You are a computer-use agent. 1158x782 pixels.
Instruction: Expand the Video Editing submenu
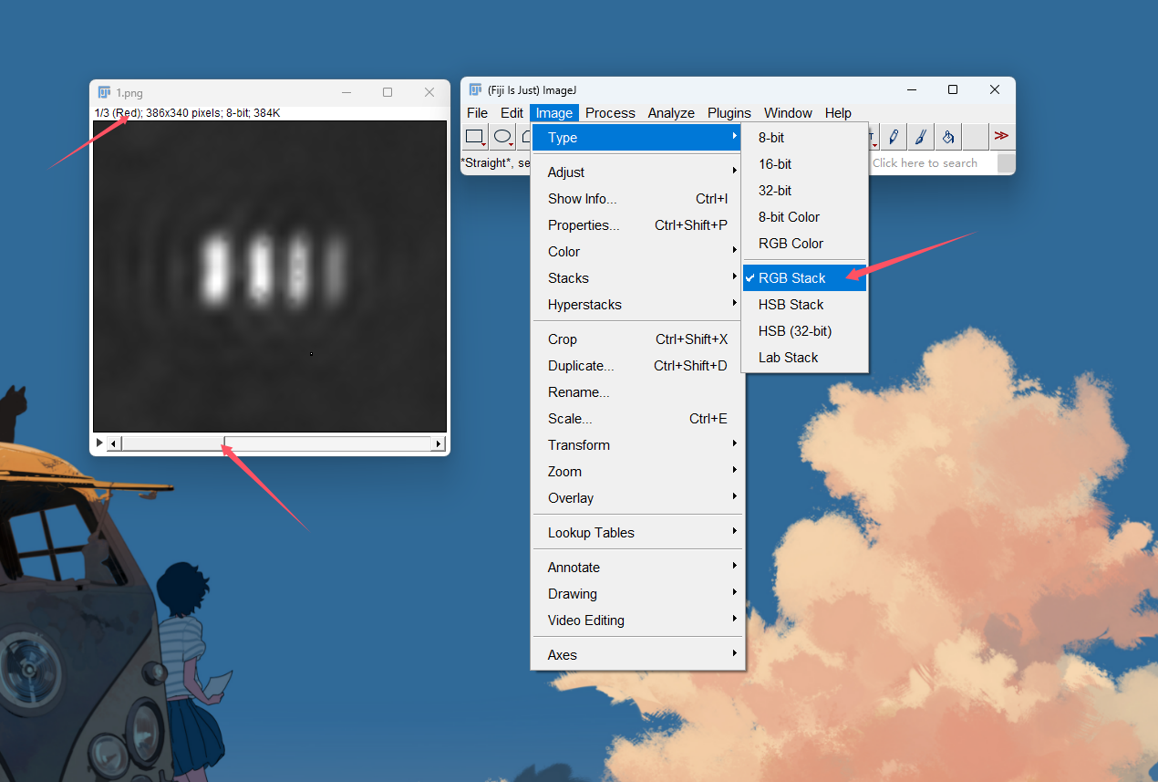(638, 620)
